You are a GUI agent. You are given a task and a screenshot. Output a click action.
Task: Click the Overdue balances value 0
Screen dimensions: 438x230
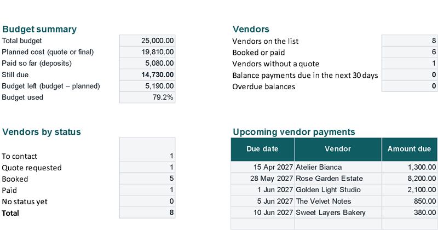click(x=410, y=86)
